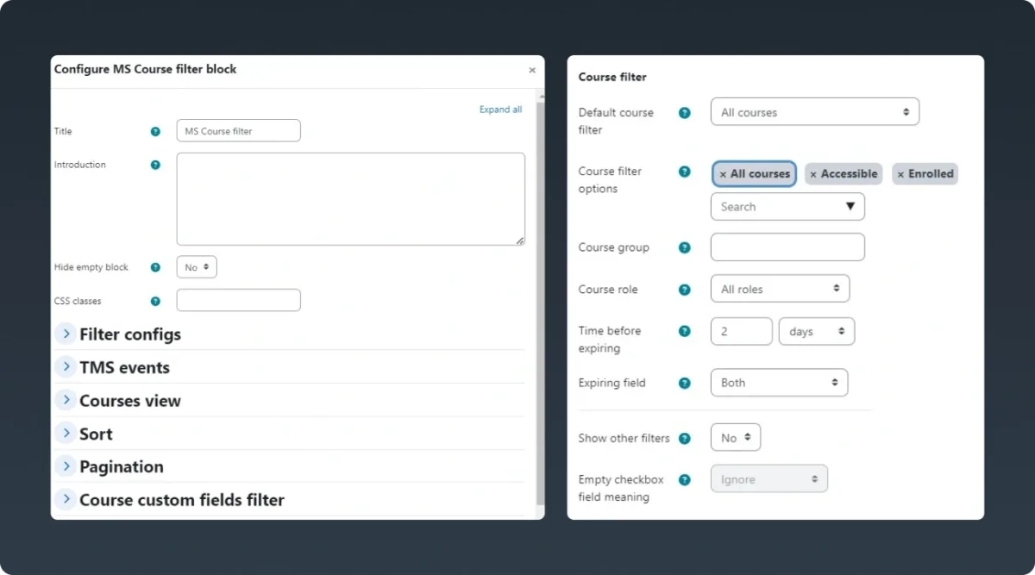
Task: Click help icon beside Introduction label
Action: pyautogui.click(x=155, y=165)
